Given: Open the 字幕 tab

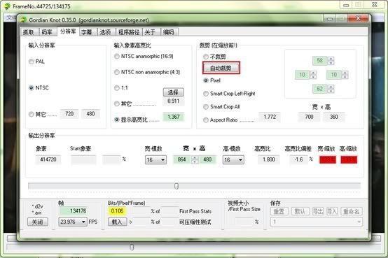Looking at the screenshot, I should [x=86, y=32].
